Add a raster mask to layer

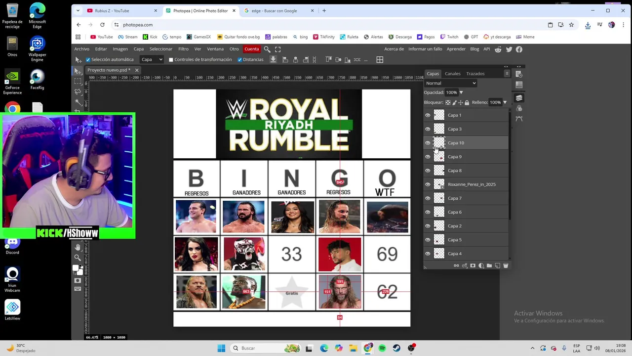coord(473,266)
